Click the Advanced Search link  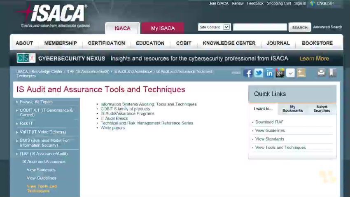(327, 27)
